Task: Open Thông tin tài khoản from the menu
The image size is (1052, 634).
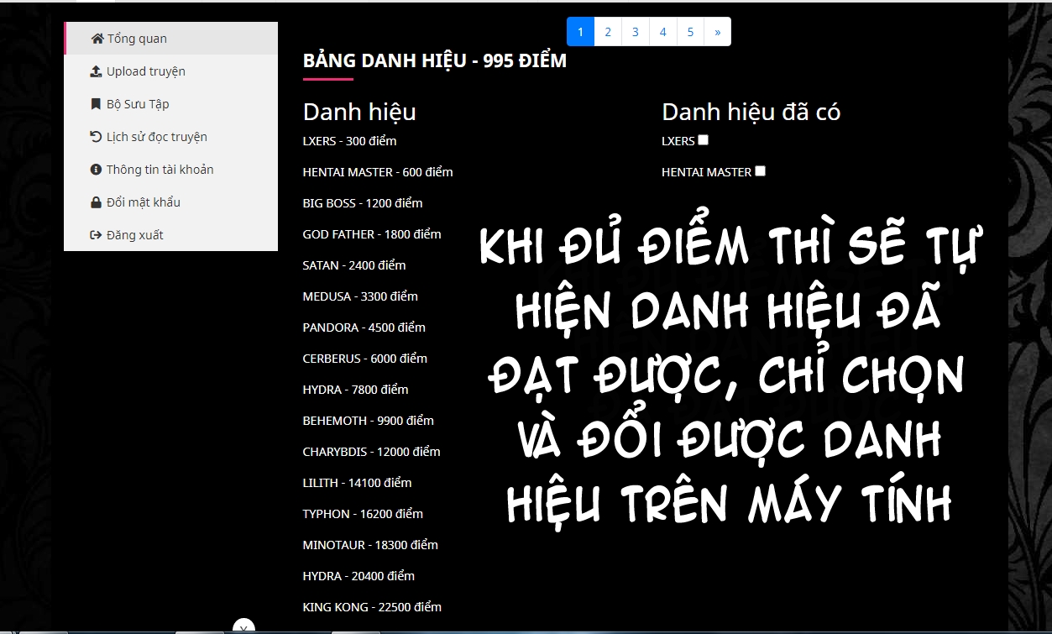Action: click(159, 169)
